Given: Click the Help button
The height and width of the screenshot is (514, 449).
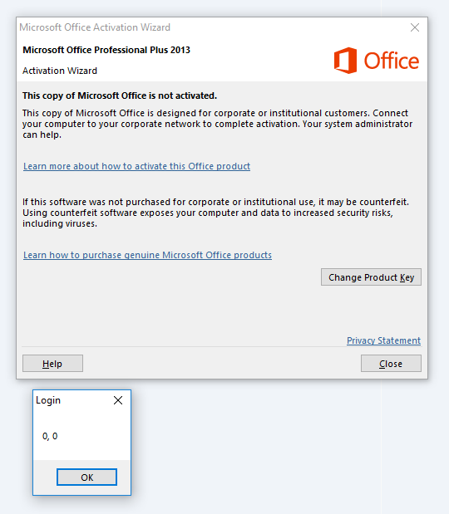Looking at the screenshot, I should pyautogui.click(x=52, y=364).
